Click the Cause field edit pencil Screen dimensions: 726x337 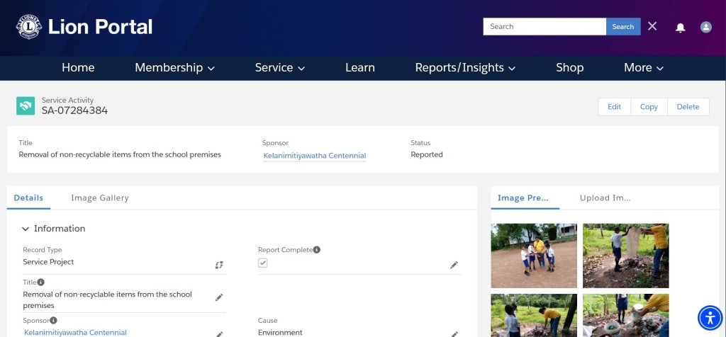coord(454,333)
